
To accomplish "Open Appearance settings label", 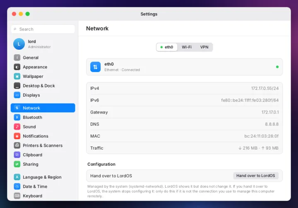I will tap(35, 67).
